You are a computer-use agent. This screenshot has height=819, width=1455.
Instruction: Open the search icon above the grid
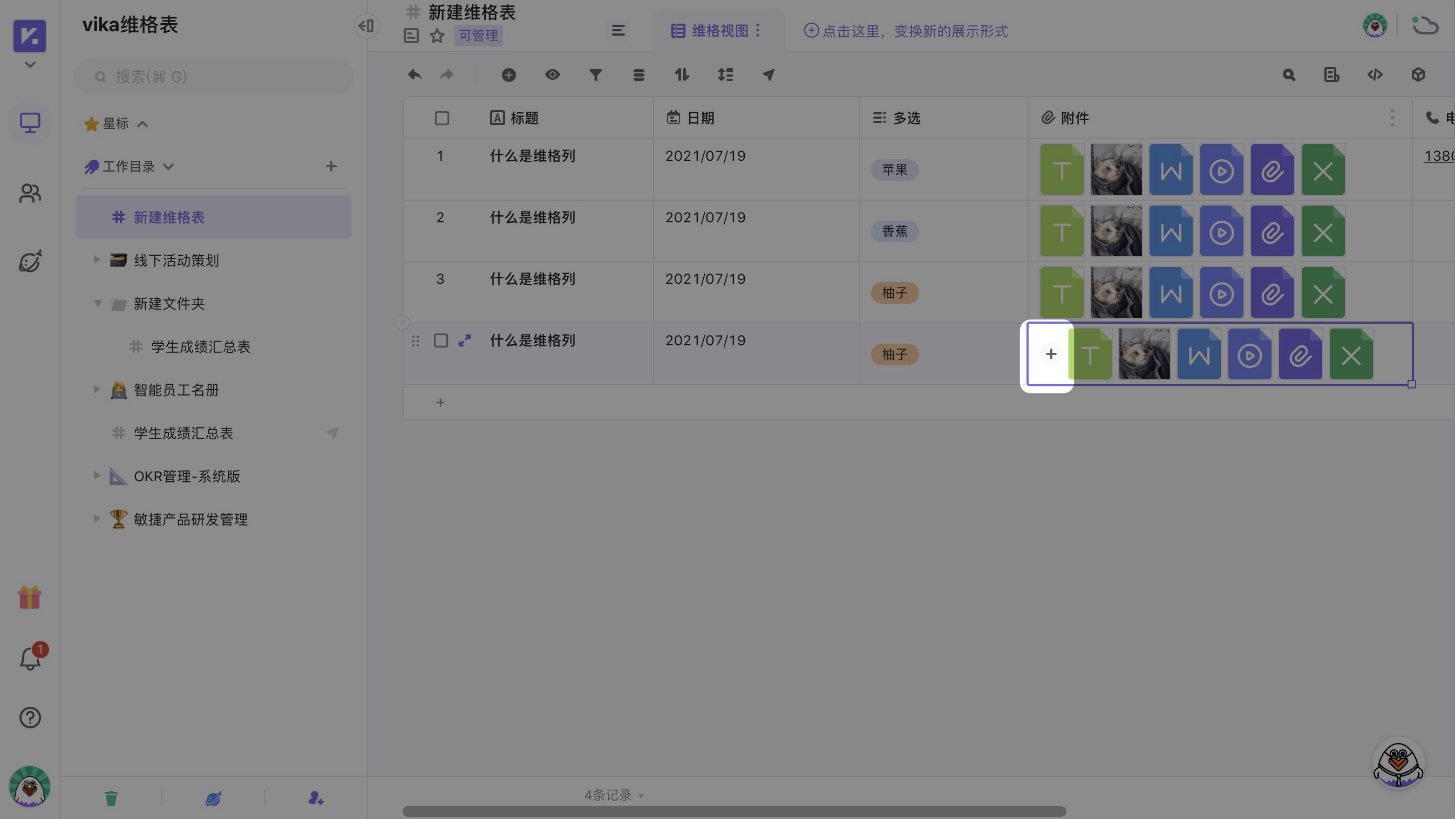tap(1288, 74)
